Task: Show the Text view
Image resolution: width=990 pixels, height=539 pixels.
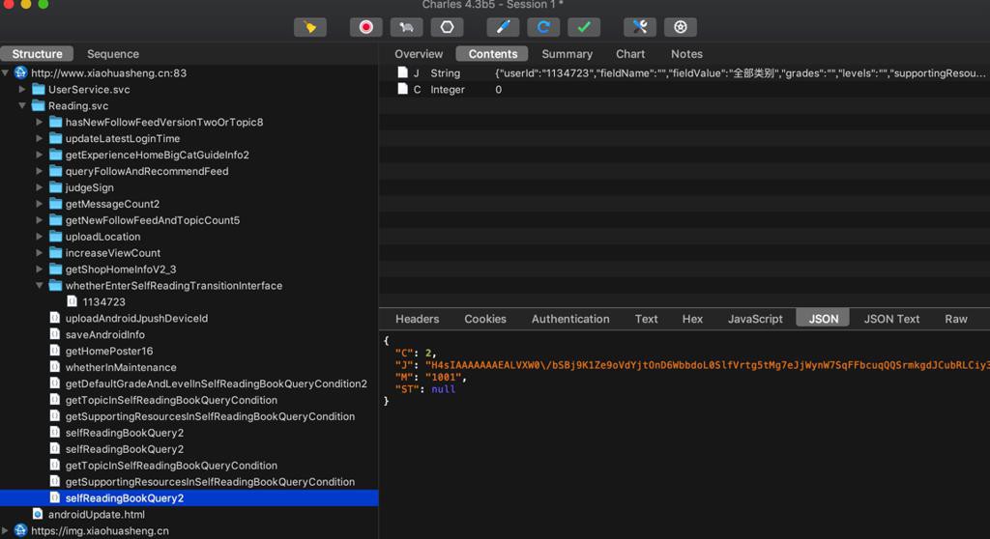Action: click(x=646, y=319)
